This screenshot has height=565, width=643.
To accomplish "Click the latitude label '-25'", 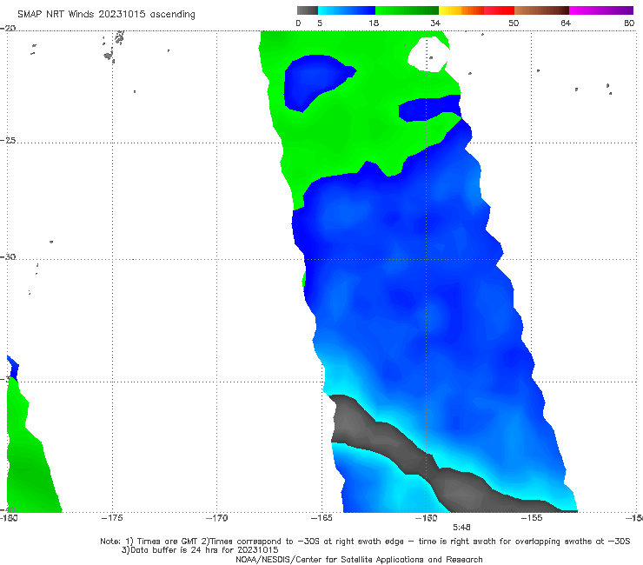I will (8, 140).
